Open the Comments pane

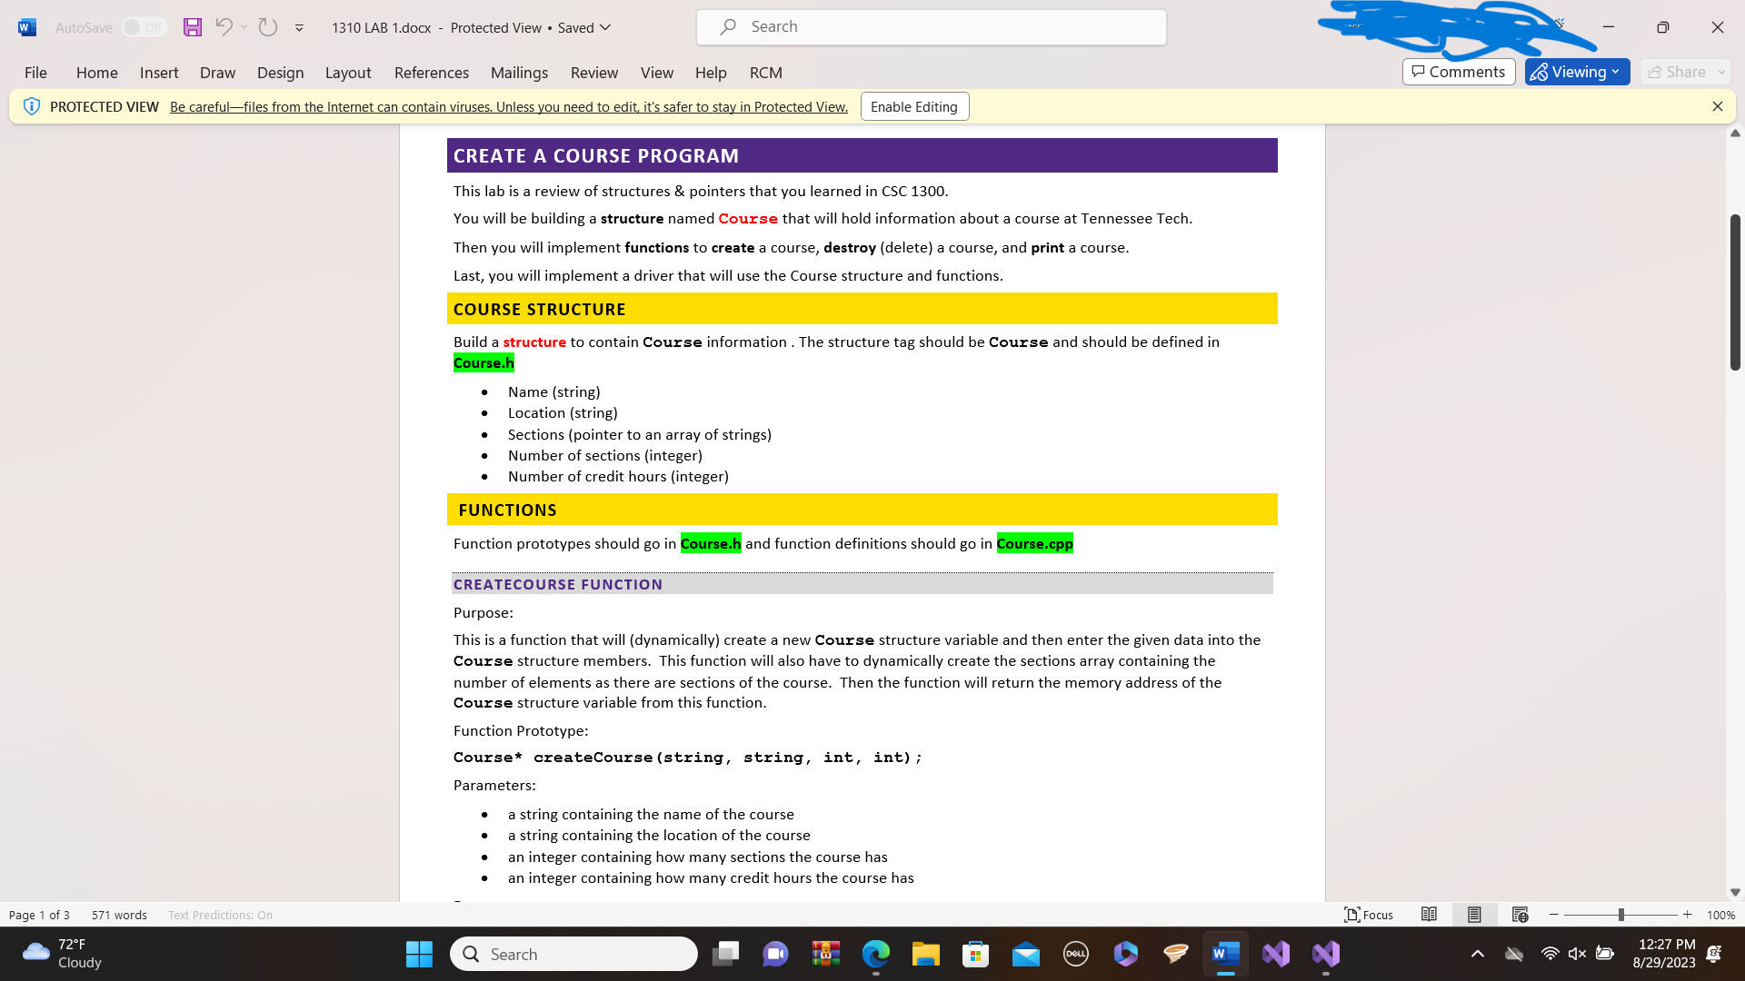pyautogui.click(x=1458, y=72)
